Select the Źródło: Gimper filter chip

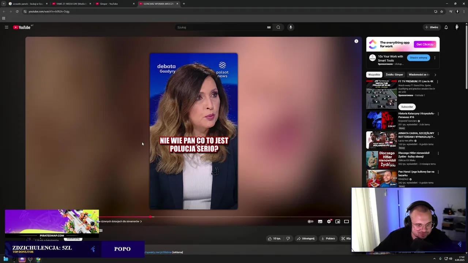pos(394,75)
